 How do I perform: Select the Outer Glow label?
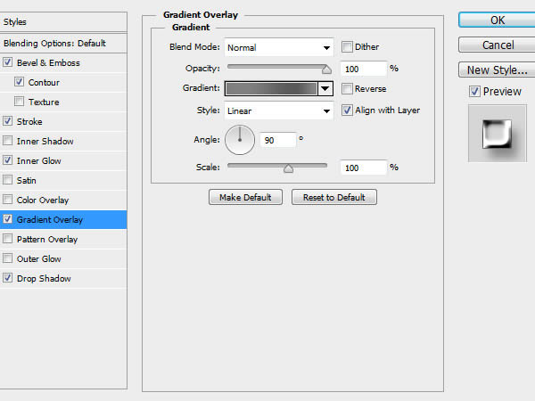(39, 258)
